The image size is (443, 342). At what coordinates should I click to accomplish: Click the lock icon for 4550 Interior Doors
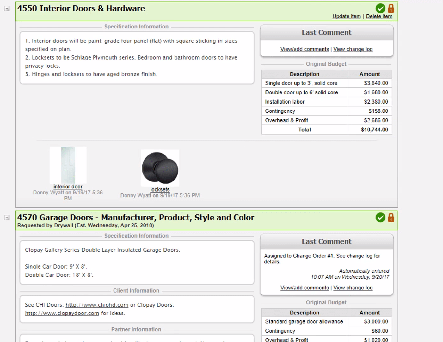pyautogui.click(x=391, y=9)
